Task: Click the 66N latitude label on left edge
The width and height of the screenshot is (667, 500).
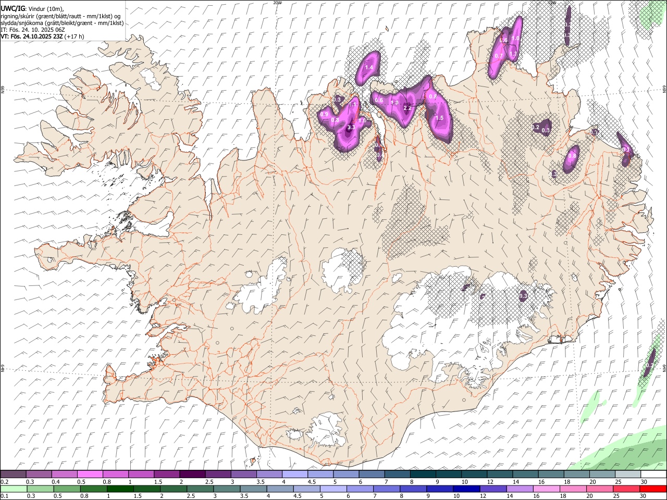Action: (x=3, y=90)
